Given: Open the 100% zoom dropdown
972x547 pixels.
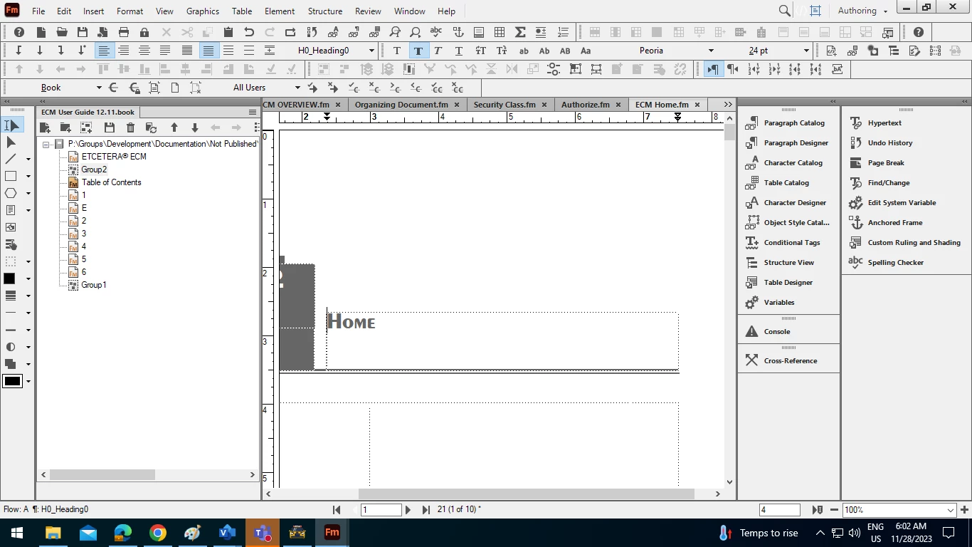Looking at the screenshot, I should point(951,510).
